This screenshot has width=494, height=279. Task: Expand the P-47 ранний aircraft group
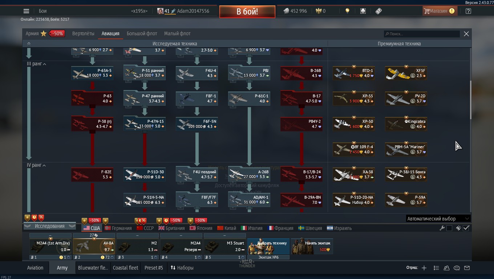(x=145, y=98)
